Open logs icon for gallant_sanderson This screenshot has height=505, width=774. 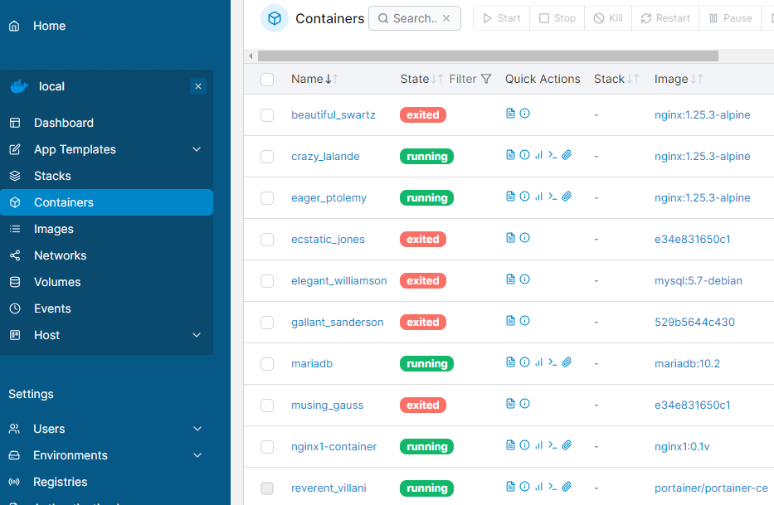[510, 321]
